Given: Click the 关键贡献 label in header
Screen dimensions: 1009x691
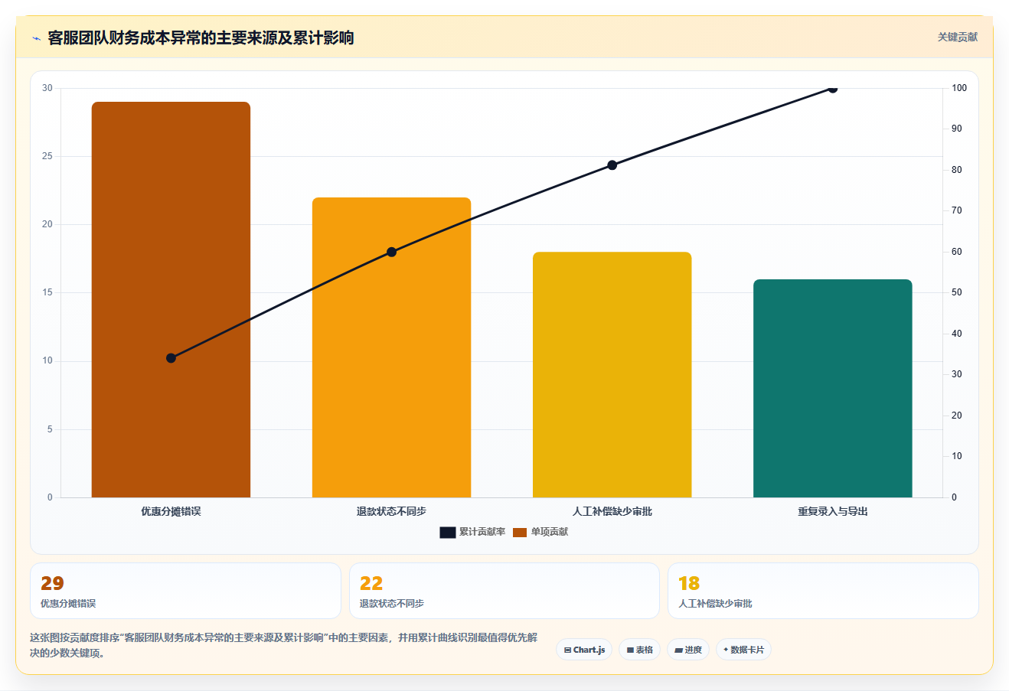Looking at the screenshot, I should pyautogui.click(x=958, y=37).
